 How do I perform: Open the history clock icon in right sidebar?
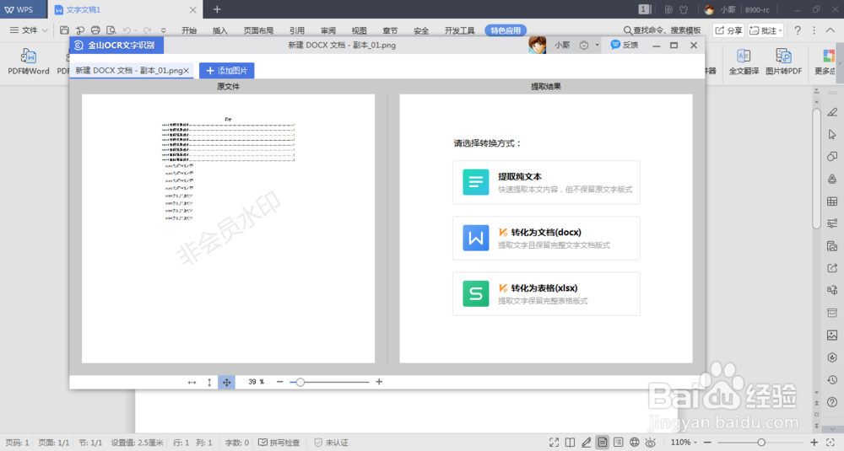[x=832, y=379]
